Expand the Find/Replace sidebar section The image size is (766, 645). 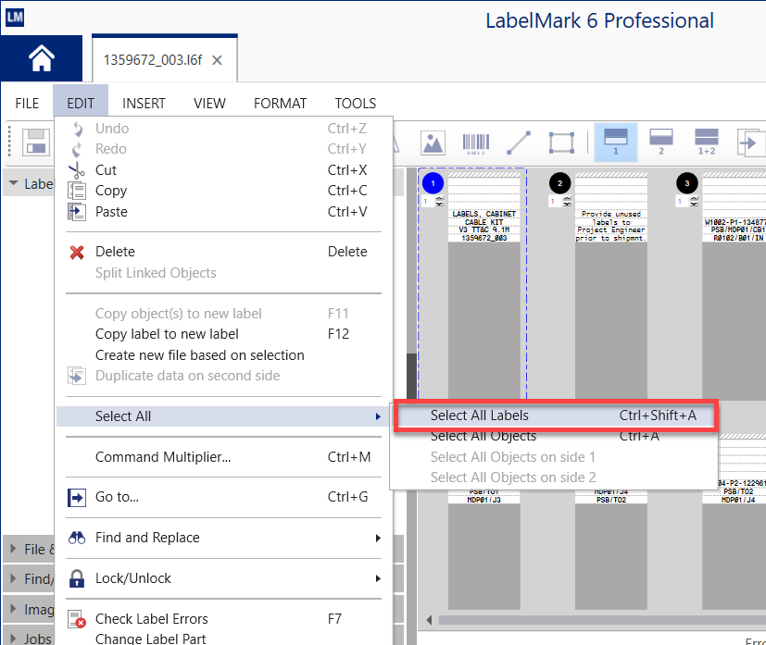coord(28,578)
